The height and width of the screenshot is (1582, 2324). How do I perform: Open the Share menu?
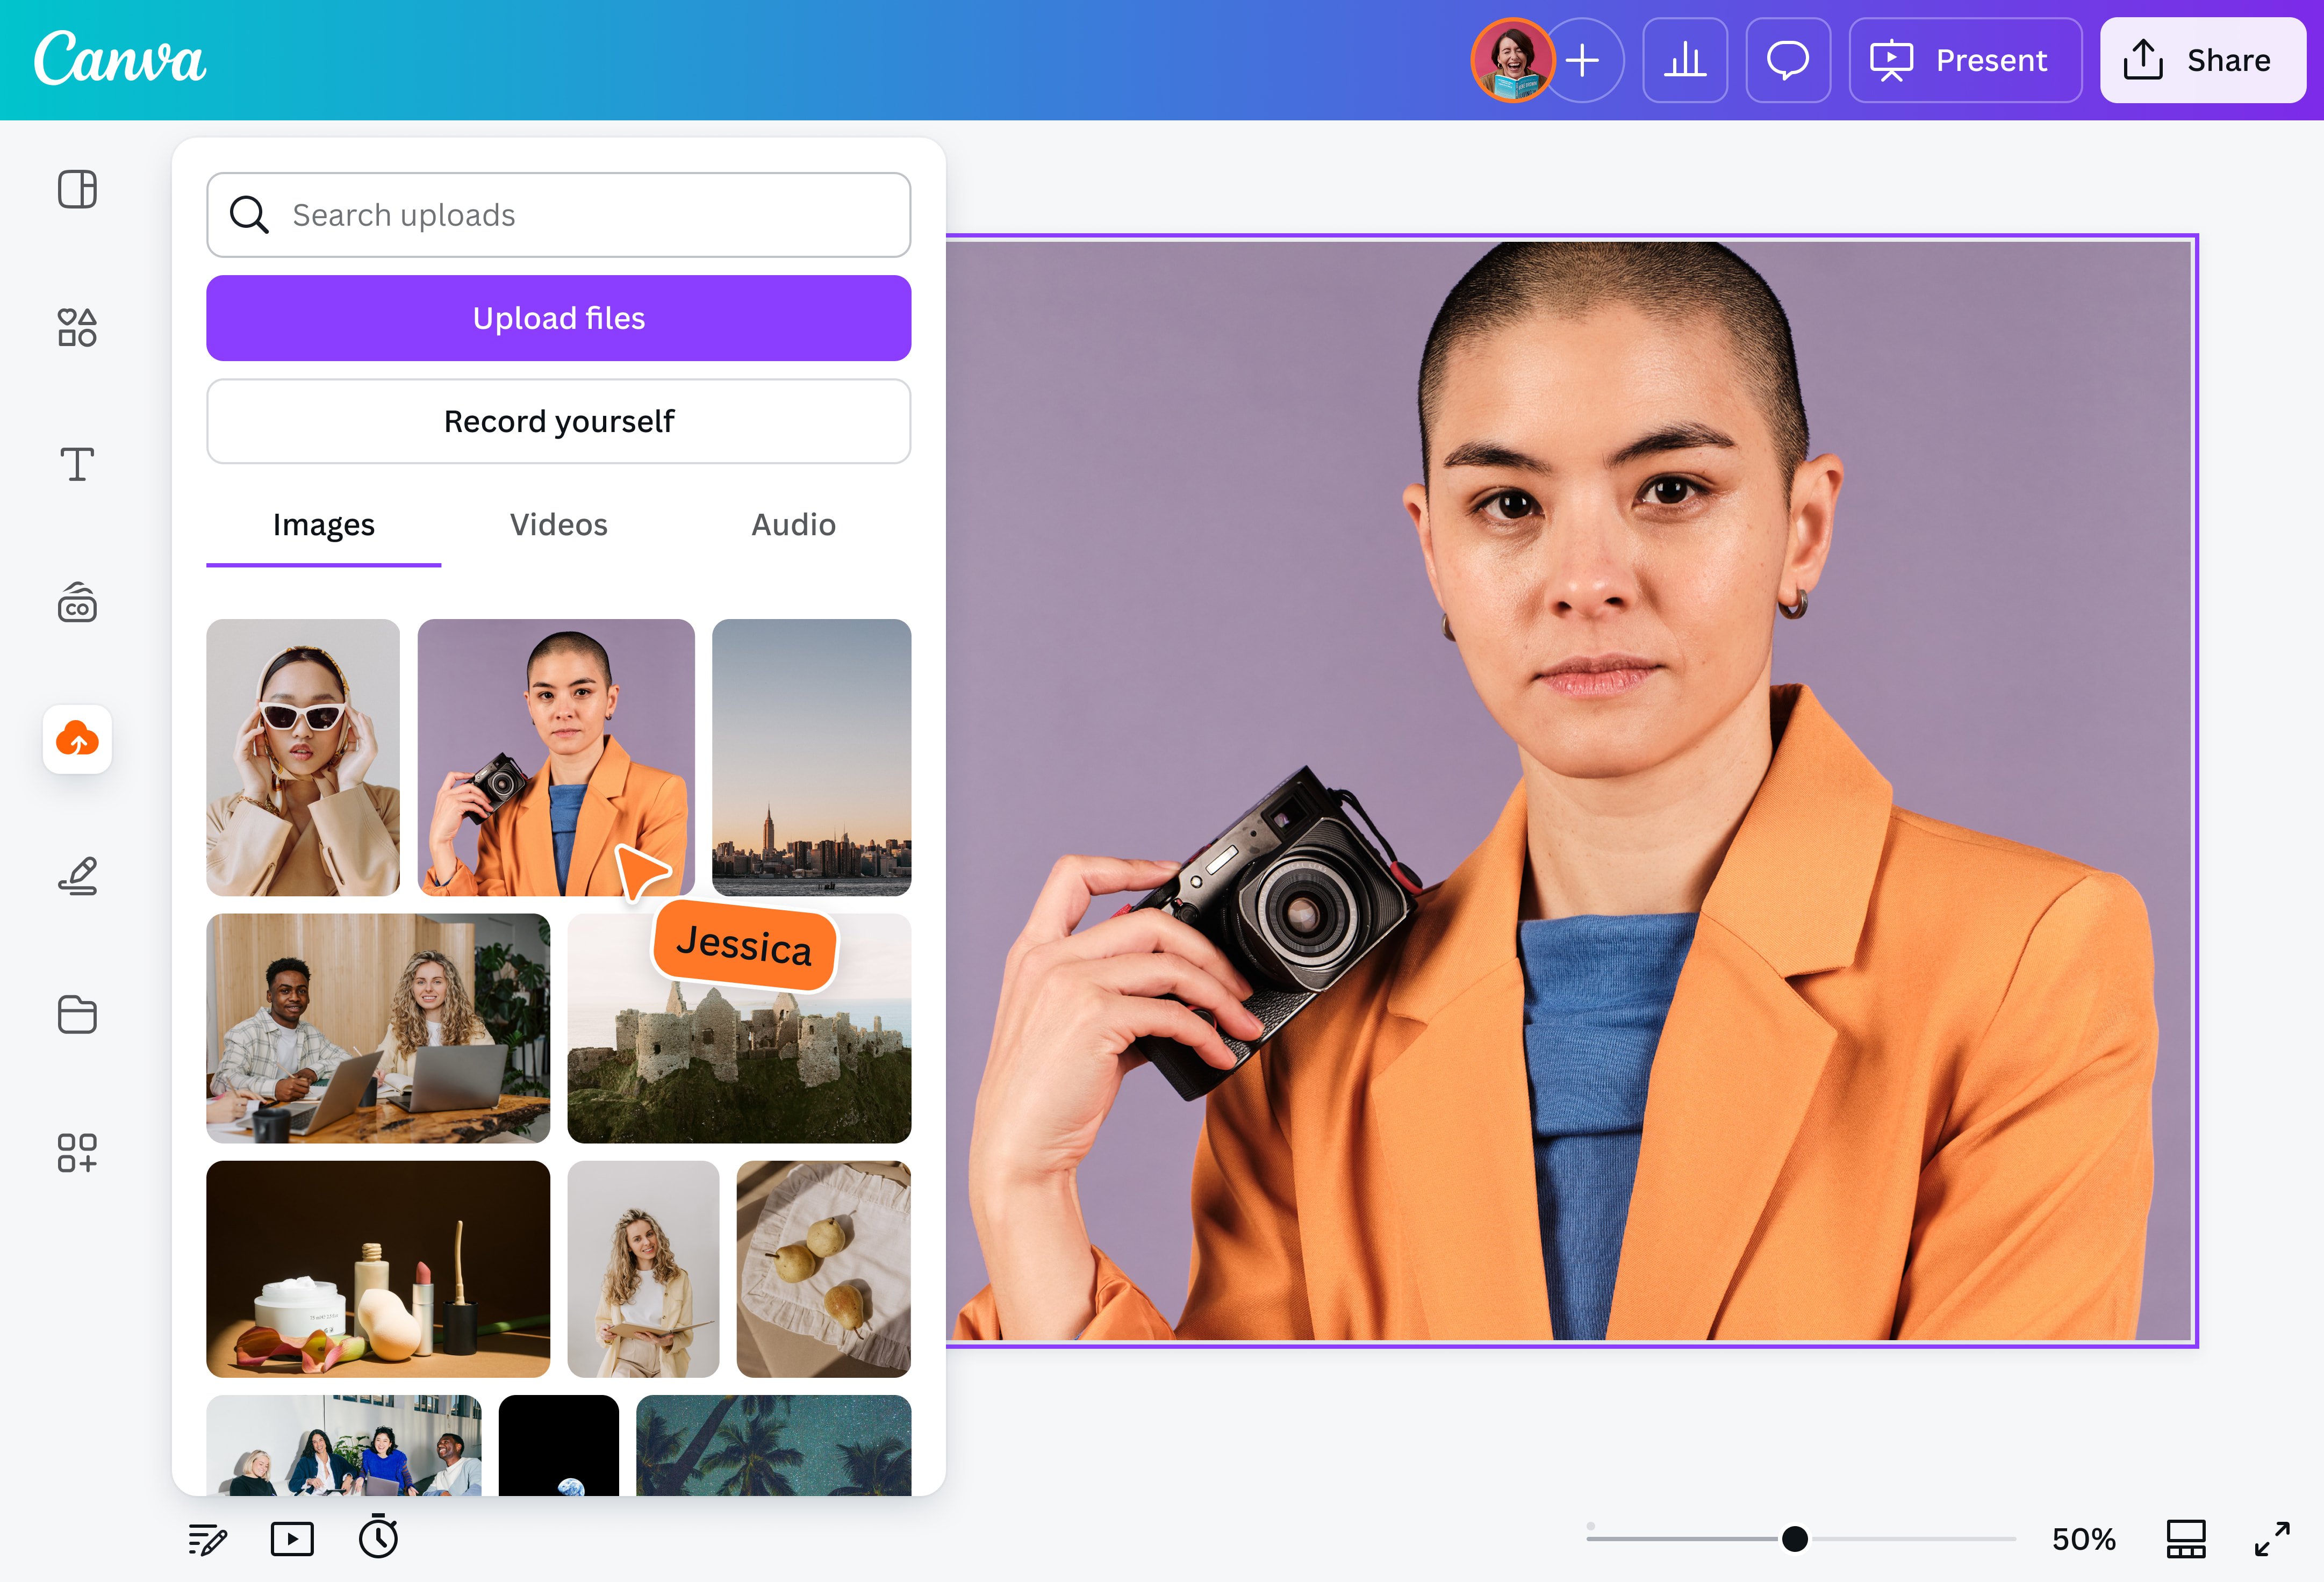tap(2202, 60)
